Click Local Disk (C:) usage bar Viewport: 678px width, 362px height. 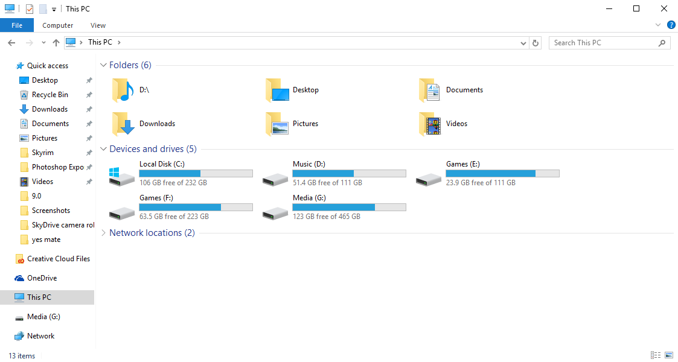196,174
